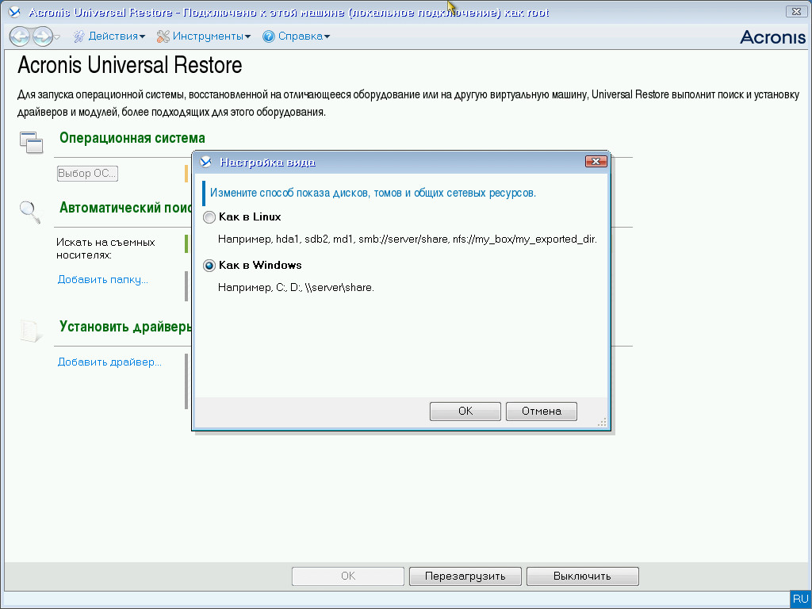Screen dimensions: 812x609
Task: Click the document icon beside Установить драйверы
Action: [x=29, y=328]
